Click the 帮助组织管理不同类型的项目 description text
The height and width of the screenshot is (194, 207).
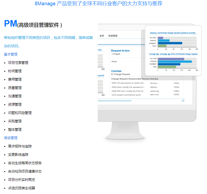click(x=48, y=42)
